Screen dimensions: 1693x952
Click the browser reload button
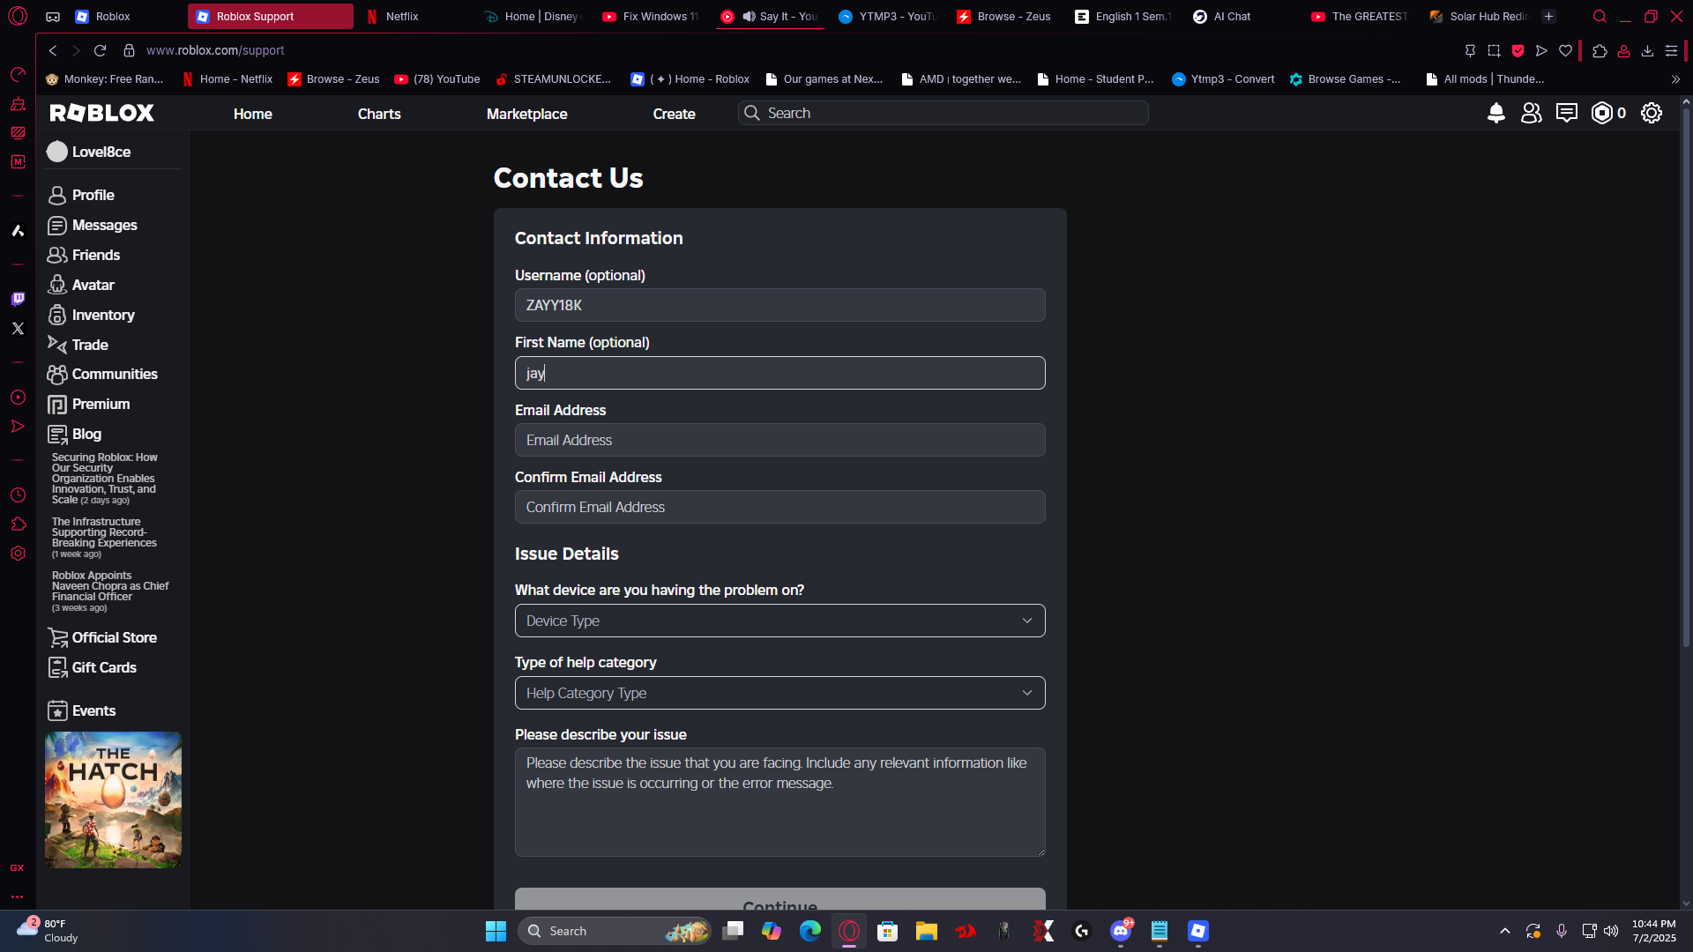click(x=100, y=50)
